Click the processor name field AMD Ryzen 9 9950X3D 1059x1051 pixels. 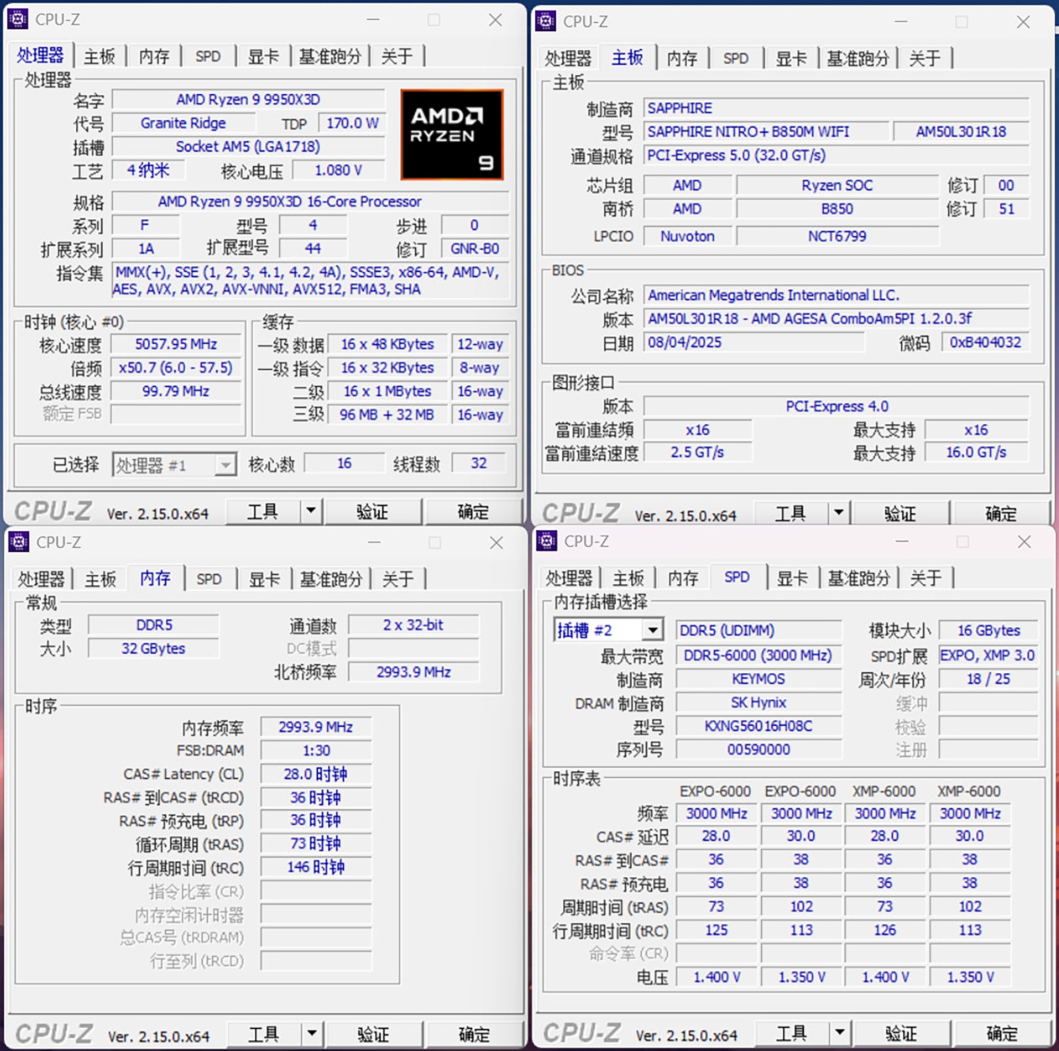pyautogui.click(x=248, y=99)
